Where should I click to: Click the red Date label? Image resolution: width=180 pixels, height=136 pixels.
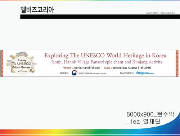click(107, 68)
